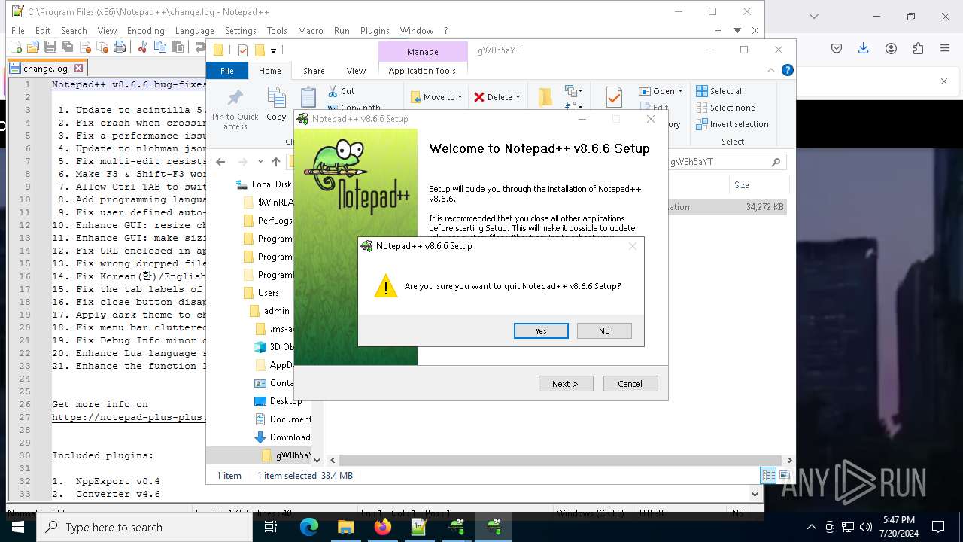Open Firefox hamburger application menu

(x=945, y=48)
